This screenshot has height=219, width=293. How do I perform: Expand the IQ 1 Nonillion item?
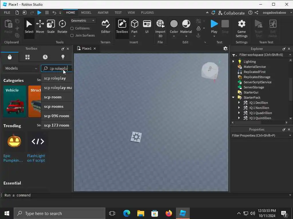tap(239, 108)
